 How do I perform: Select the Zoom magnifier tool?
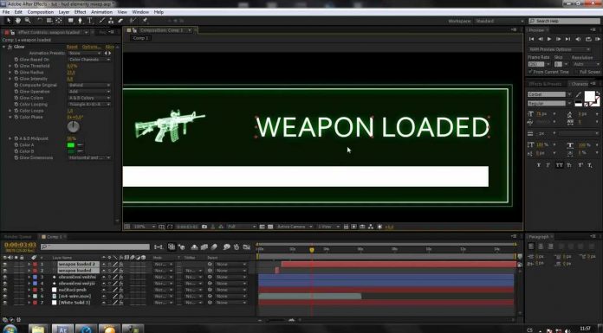click(x=28, y=21)
